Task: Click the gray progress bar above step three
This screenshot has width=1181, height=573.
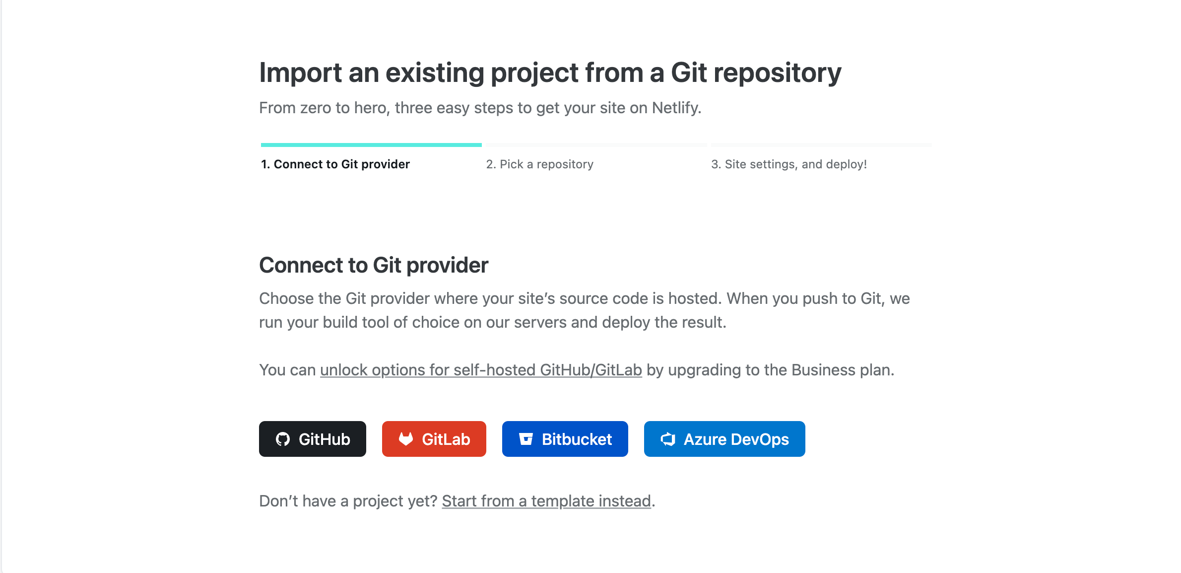Action: click(821, 145)
